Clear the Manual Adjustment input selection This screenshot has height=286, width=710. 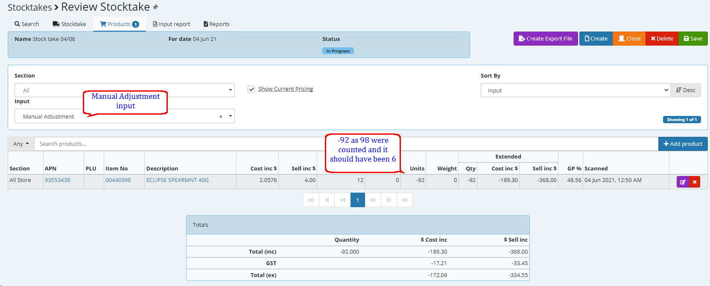pos(221,116)
